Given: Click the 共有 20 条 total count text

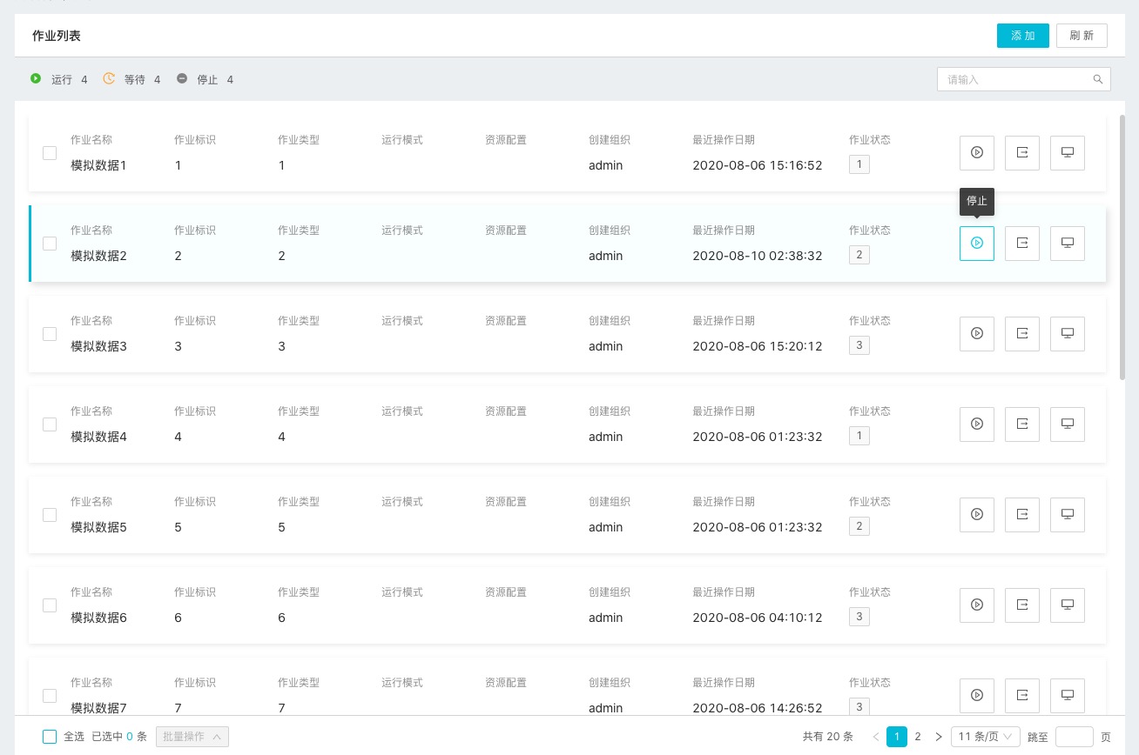Looking at the screenshot, I should pos(828,737).
